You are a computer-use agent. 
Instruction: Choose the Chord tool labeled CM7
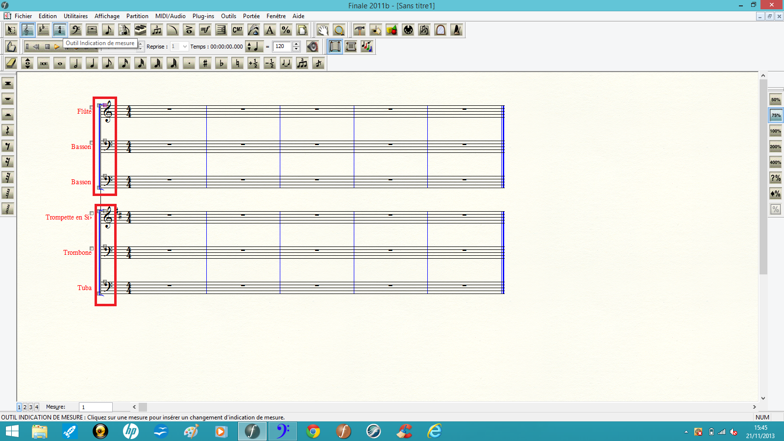point(238,30)
